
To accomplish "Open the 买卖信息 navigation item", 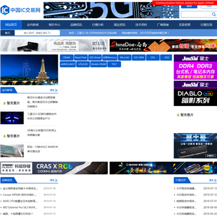I will coord(184,25).
